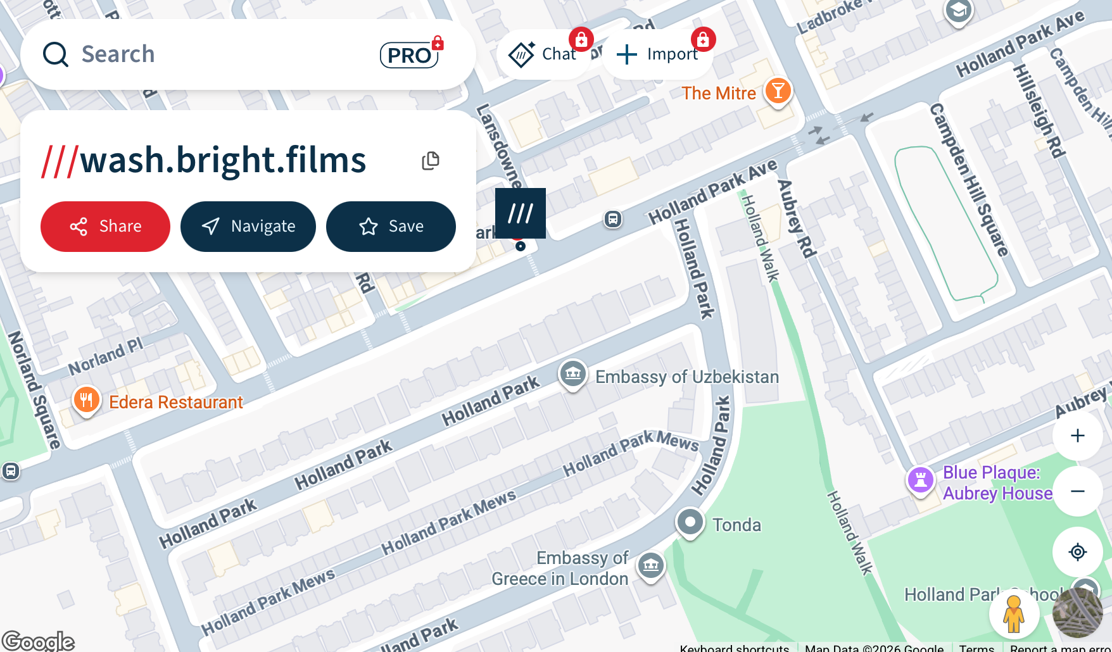Viewport: 1112px width, 652px height.
Task: Zoom out on the map
Action: (x=1078, y=491)
